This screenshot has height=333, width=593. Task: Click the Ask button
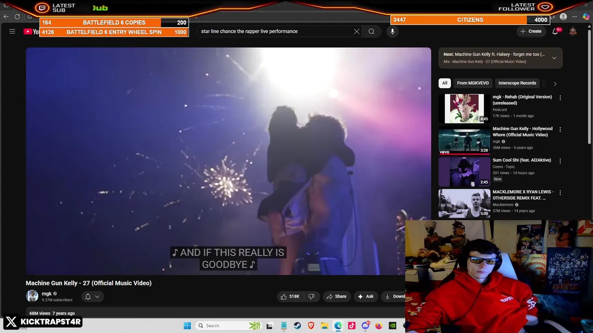coord(366,296)
